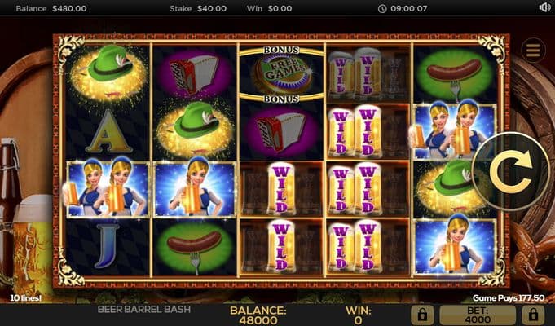The image size is (555, 326).
Task: Click the Game Pays 177.50 text
Action: click(509, 298)
